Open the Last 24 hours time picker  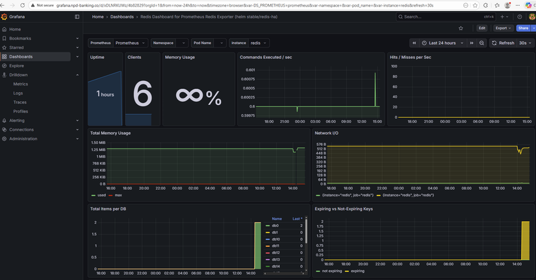[x=444, y=43]
